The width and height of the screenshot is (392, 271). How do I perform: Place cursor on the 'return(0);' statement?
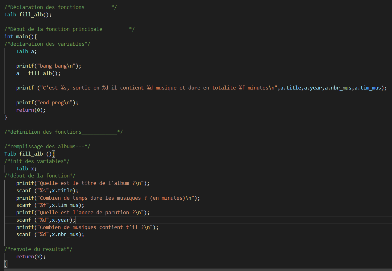(31, 110)
